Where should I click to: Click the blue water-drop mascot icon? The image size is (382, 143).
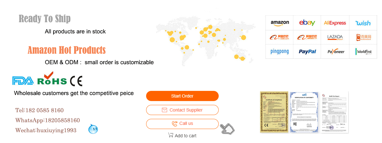(93, 129)
